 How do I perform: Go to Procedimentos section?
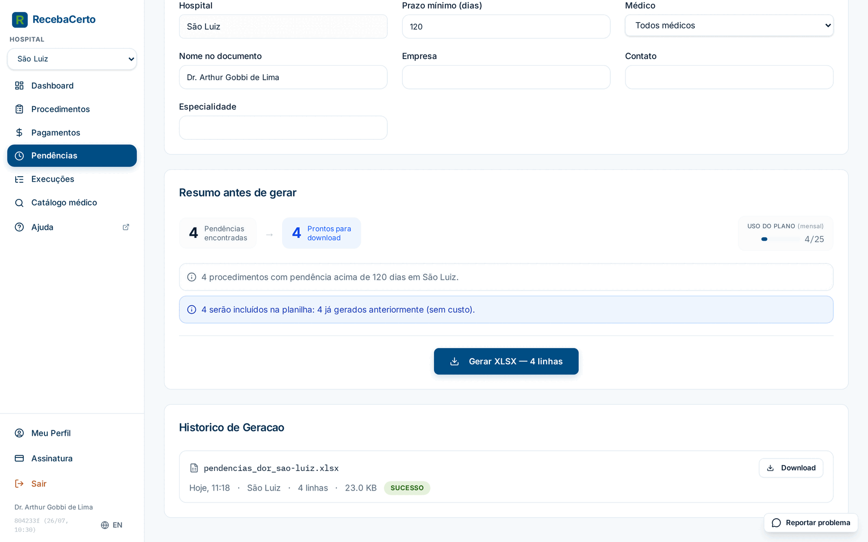tap(72, 109)
